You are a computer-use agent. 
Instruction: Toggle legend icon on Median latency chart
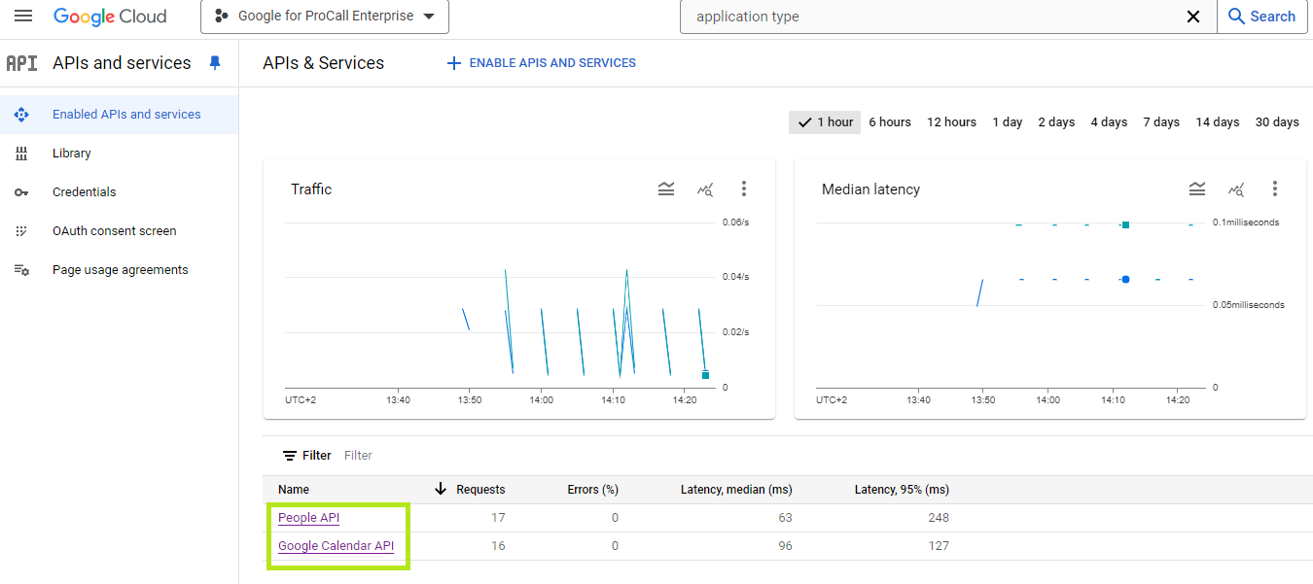pos(1197,189)
